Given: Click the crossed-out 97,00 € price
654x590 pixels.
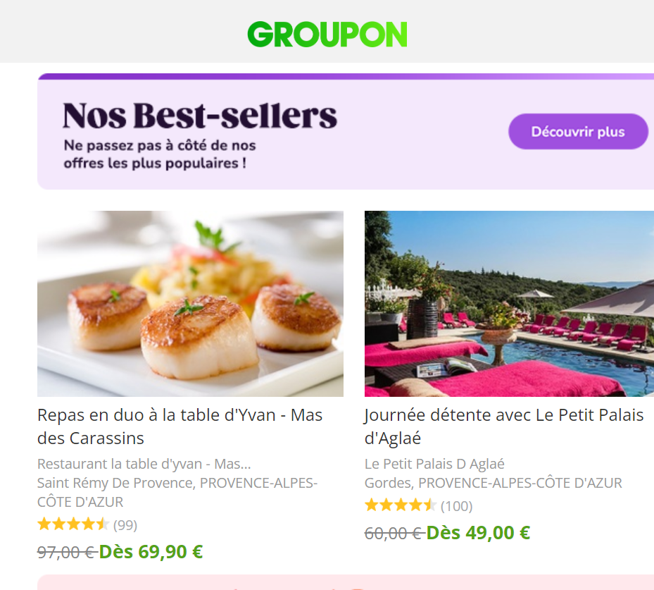Looking at the screenshot, I should pyautogui.click(x=67, y=553).
